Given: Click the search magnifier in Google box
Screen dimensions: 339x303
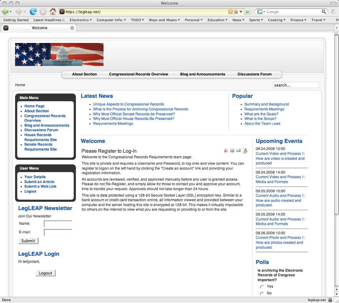Looking at the screenshot, I should coord(324,12).
